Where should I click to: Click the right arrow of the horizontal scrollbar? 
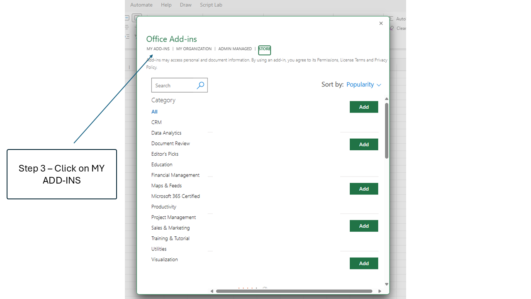pyautogui.click(x=380, y=291)
